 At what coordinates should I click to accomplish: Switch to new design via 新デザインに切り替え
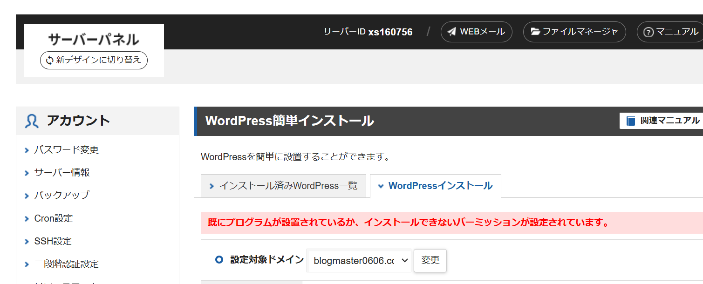(x=94, y=61)
